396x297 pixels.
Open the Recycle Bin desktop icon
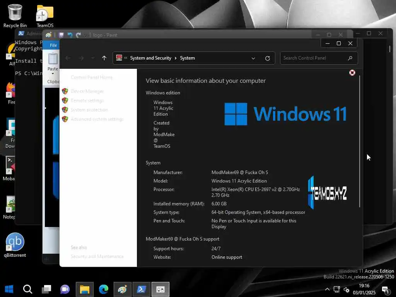[15, 15]
